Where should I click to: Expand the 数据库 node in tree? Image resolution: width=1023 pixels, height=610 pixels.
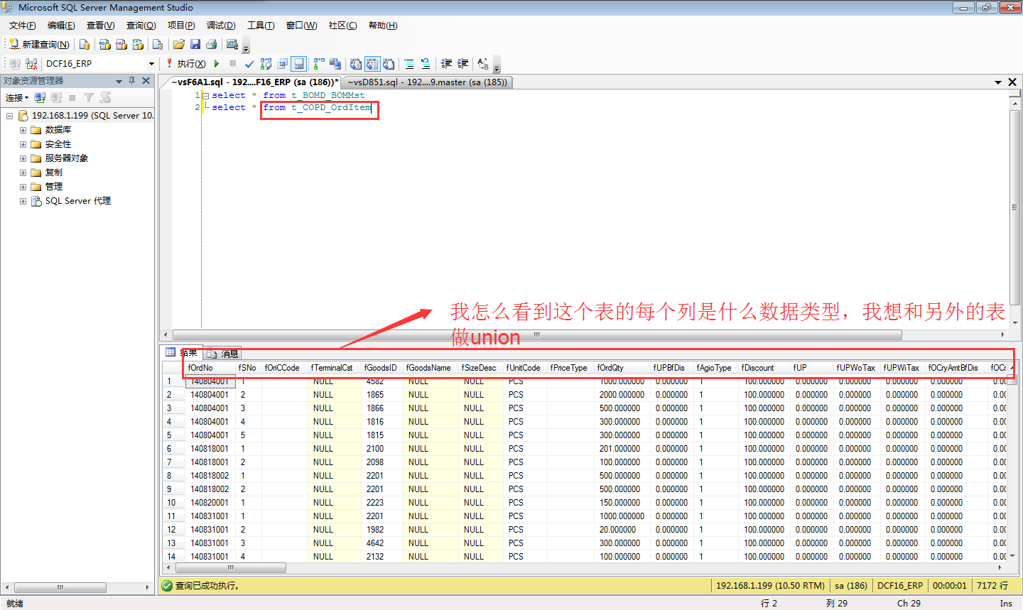(x=23, y=130)
